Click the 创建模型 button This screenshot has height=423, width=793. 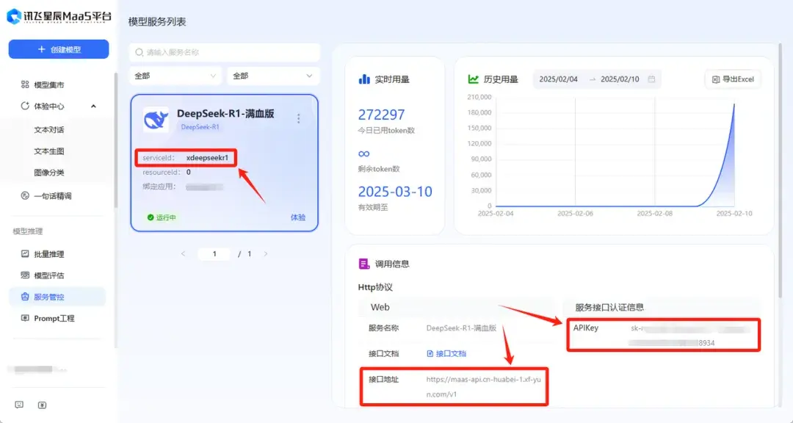click(x=59, y=50)
